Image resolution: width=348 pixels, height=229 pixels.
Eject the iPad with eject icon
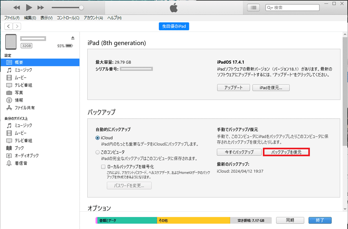click(73, 38)
